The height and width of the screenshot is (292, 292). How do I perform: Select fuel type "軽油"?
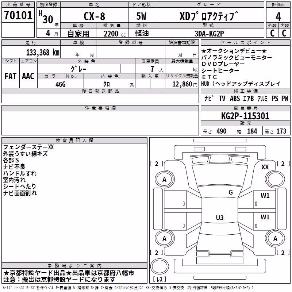tap(142, 33)
